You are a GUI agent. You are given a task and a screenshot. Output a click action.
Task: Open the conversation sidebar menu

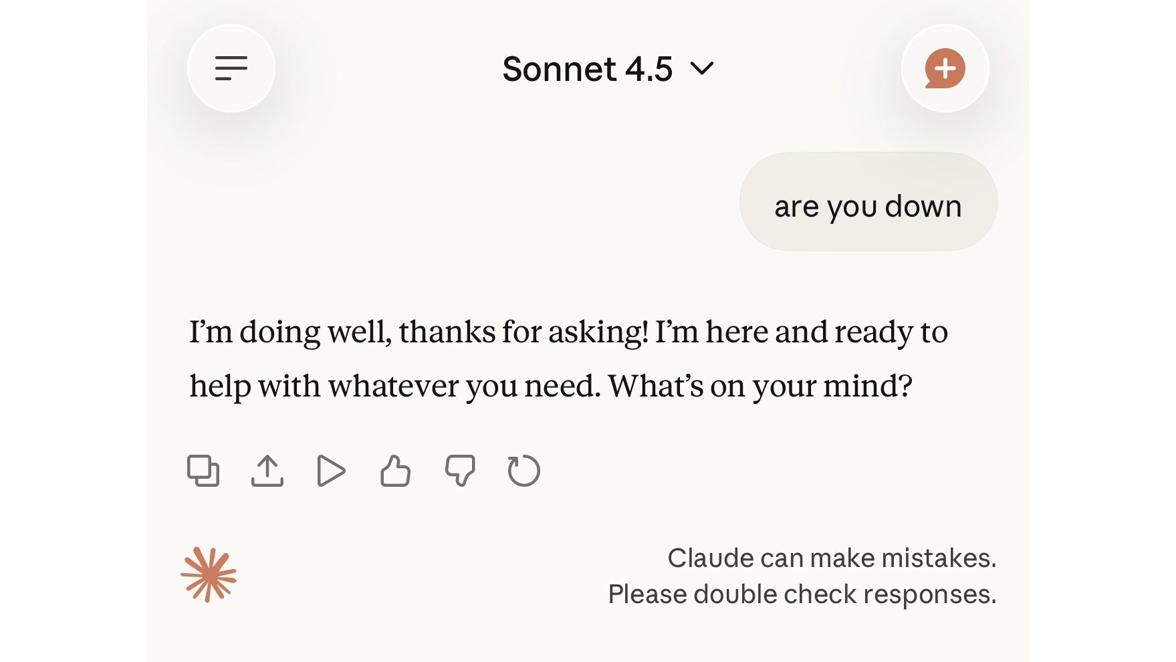point(231,68)
